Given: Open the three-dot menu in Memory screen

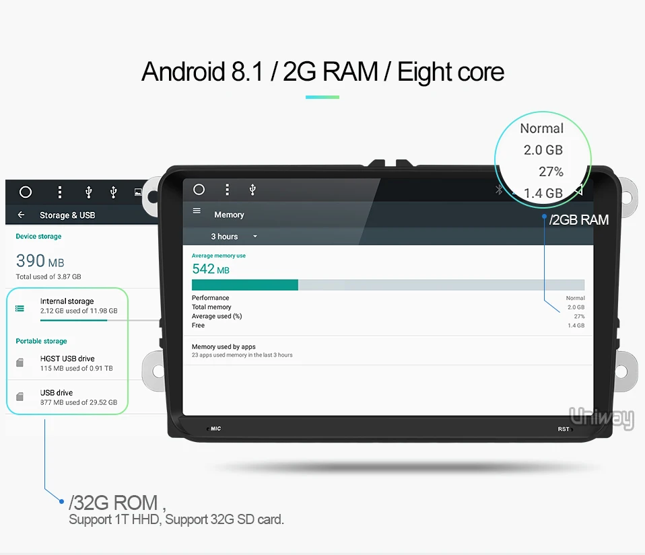Looking at the screenshot, I should (x=227, y=190).
